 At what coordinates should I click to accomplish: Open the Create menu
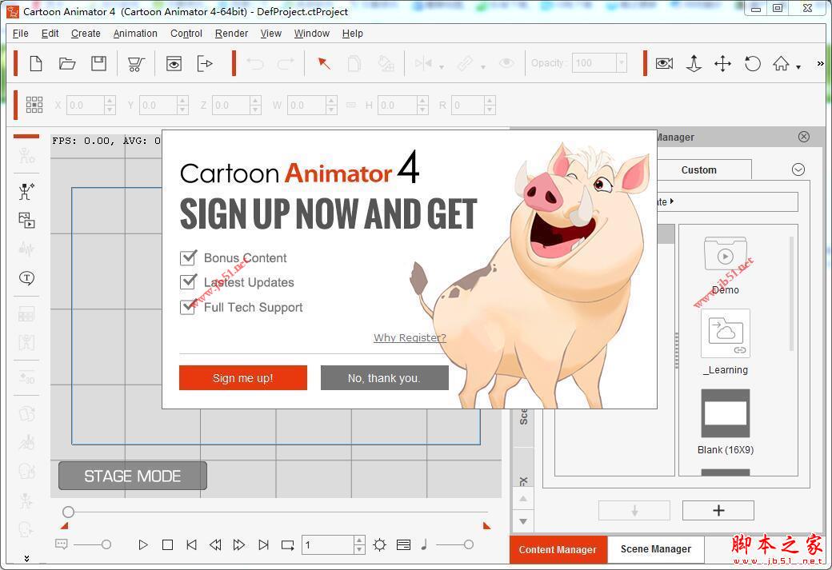[x=86, y=34]
